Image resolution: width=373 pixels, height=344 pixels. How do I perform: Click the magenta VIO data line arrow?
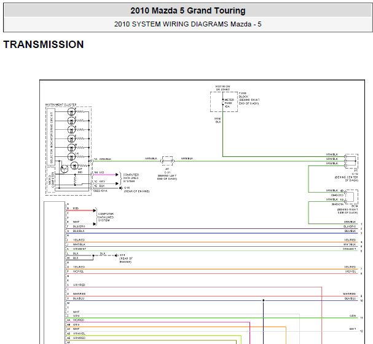pos(117,175)
